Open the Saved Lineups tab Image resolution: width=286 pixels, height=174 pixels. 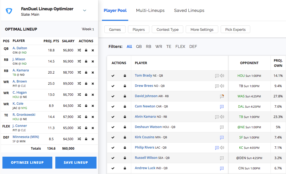pyautogui.click(x=189, y=11)
